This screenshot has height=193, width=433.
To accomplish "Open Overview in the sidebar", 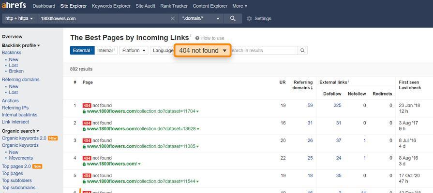I will (12, 37).
